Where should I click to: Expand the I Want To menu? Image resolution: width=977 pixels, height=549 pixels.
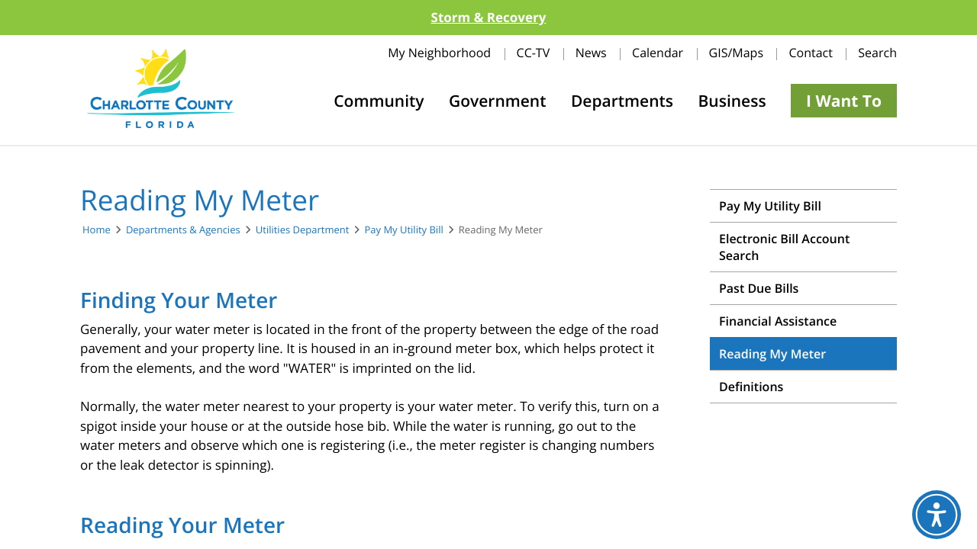click(x=843, y=100)
